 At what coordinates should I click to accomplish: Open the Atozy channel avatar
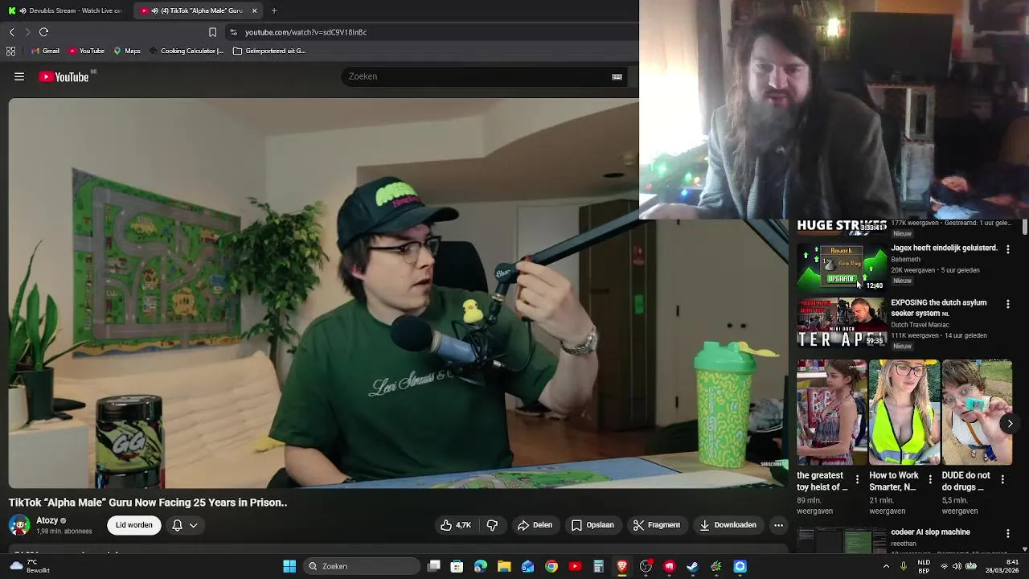click(19, 525)
